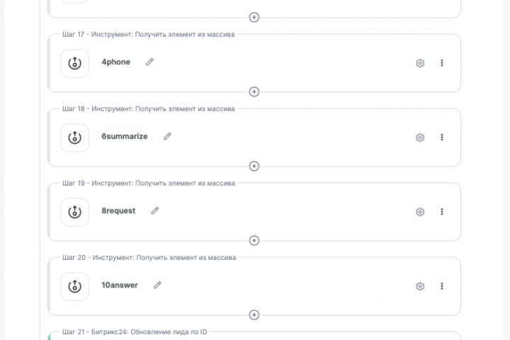Add a step below the 4phone block
The height and width of the screenshot is (340, 510).
(x=254, y=91)
